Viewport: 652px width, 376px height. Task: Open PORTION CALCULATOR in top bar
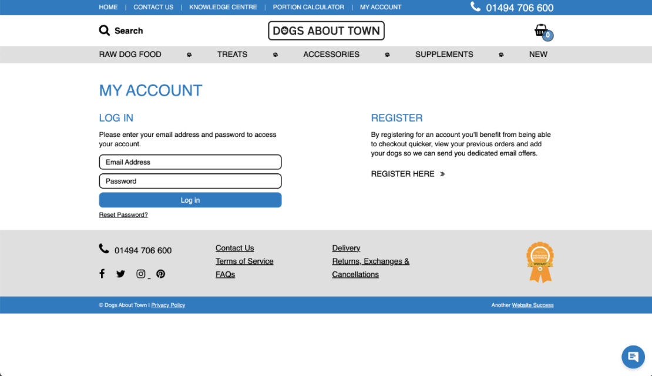pos(308,7)
